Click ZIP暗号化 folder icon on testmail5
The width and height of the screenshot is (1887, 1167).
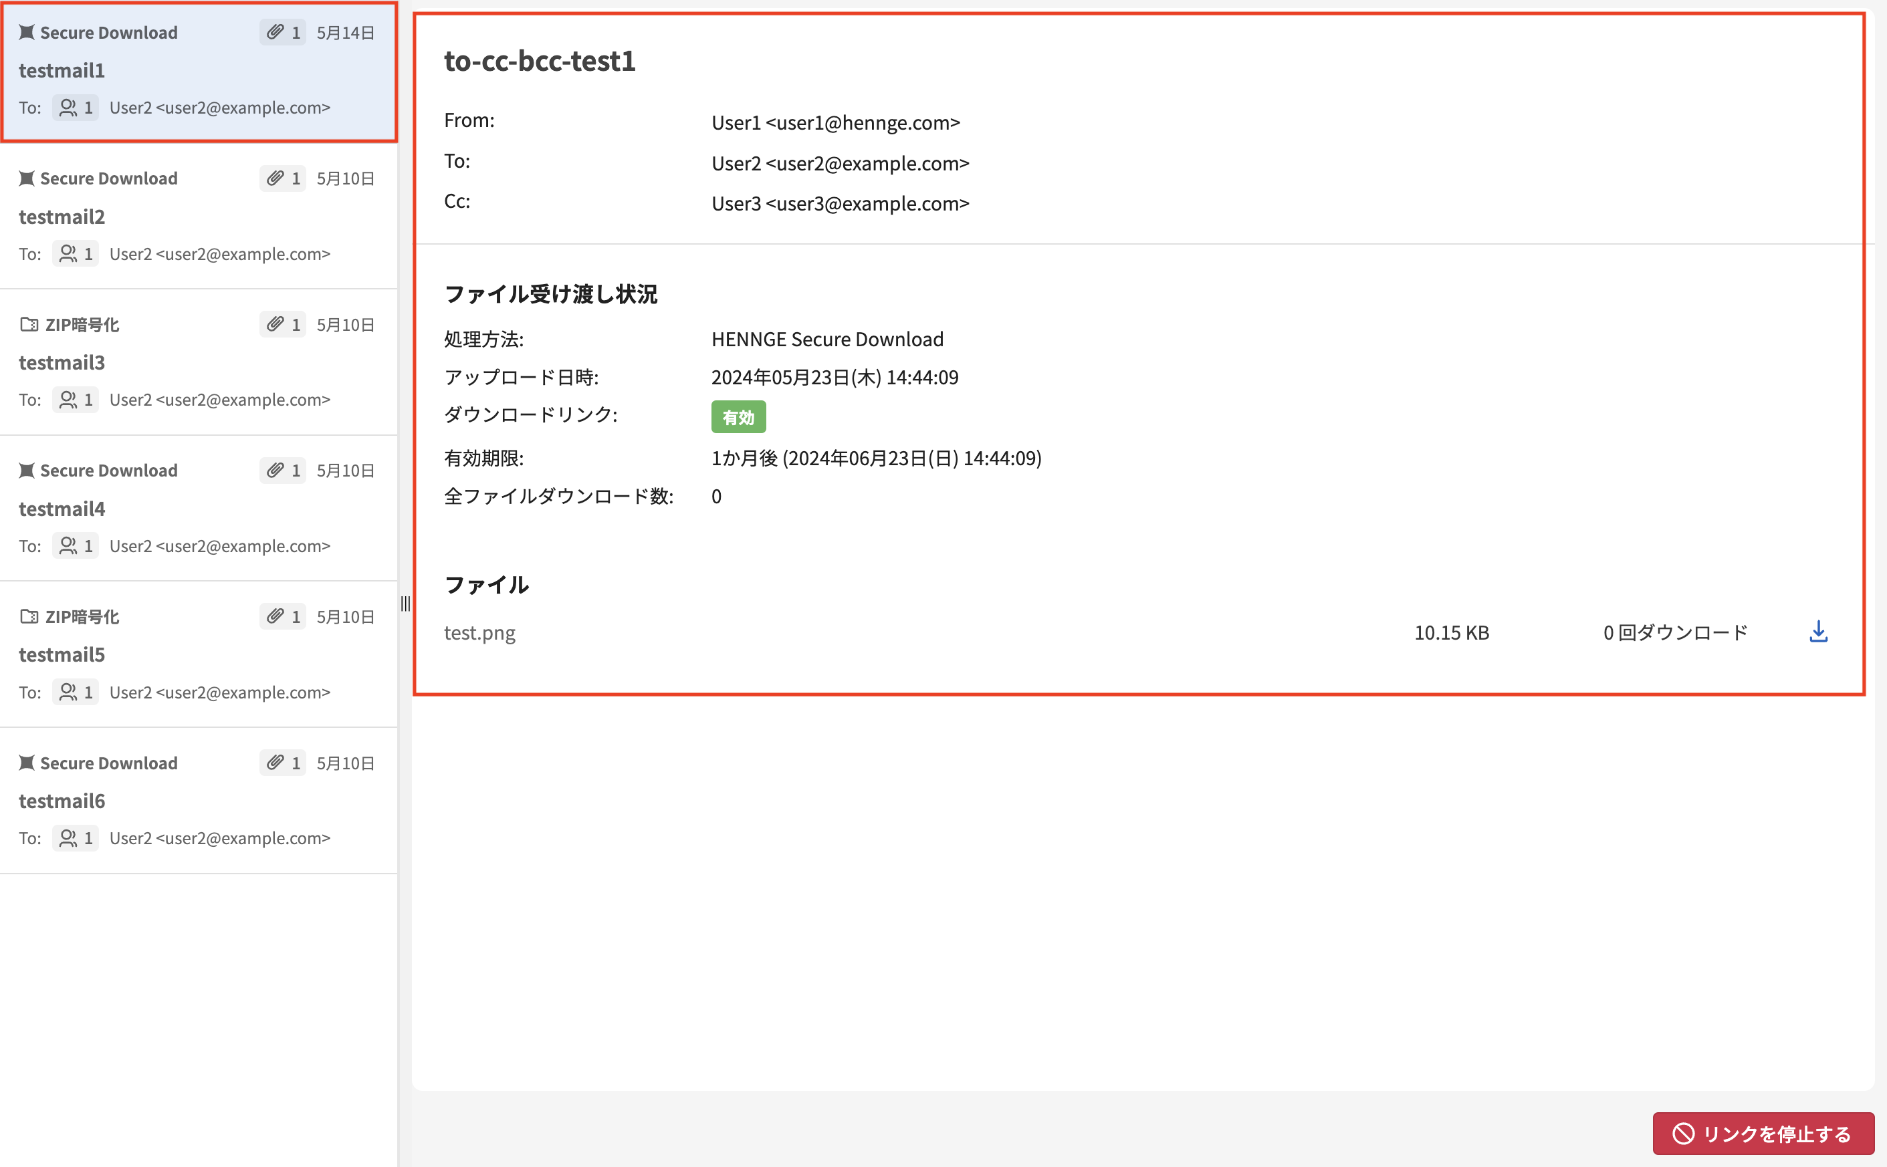pos(29,616)
